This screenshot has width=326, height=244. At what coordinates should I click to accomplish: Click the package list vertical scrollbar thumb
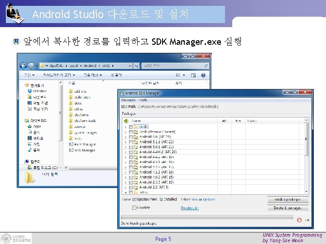pos(306,139)
